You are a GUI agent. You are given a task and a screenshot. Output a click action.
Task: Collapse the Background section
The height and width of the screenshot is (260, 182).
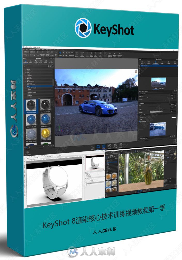pos(139,115)
